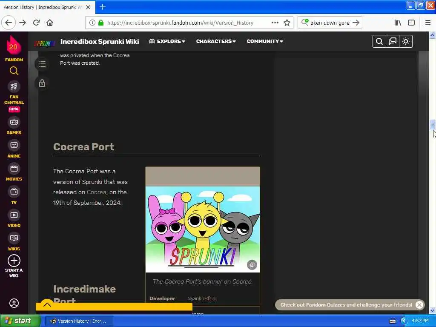
Task: Dismiss the Fandom Quizzes notification
Action: click(x=419, y=305)
